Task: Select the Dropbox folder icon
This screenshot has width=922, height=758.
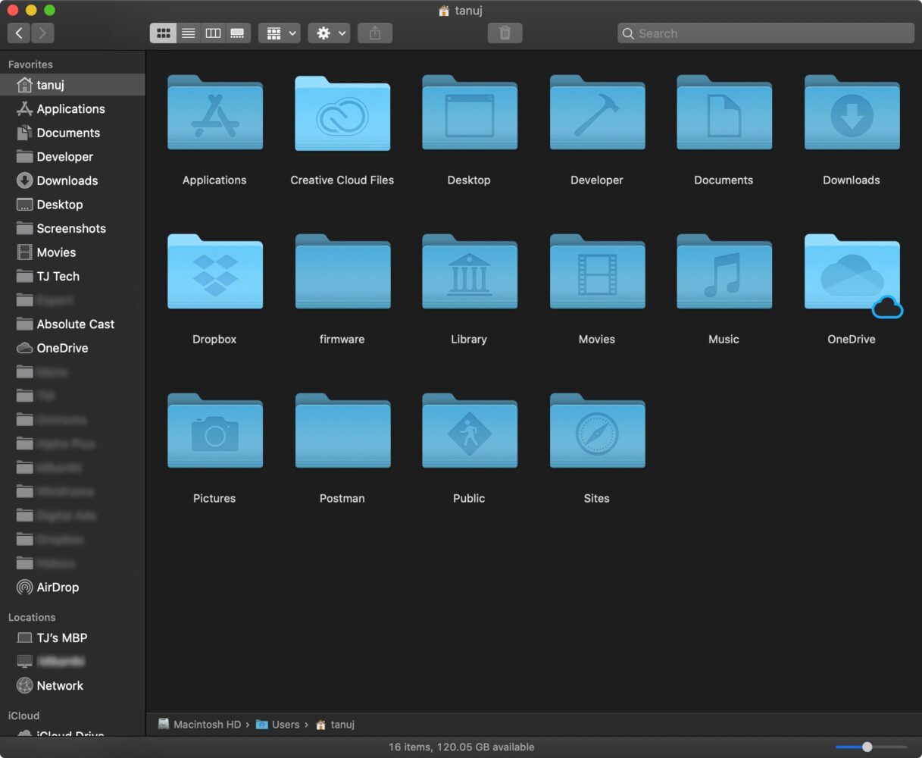Action: click(214, 273)
